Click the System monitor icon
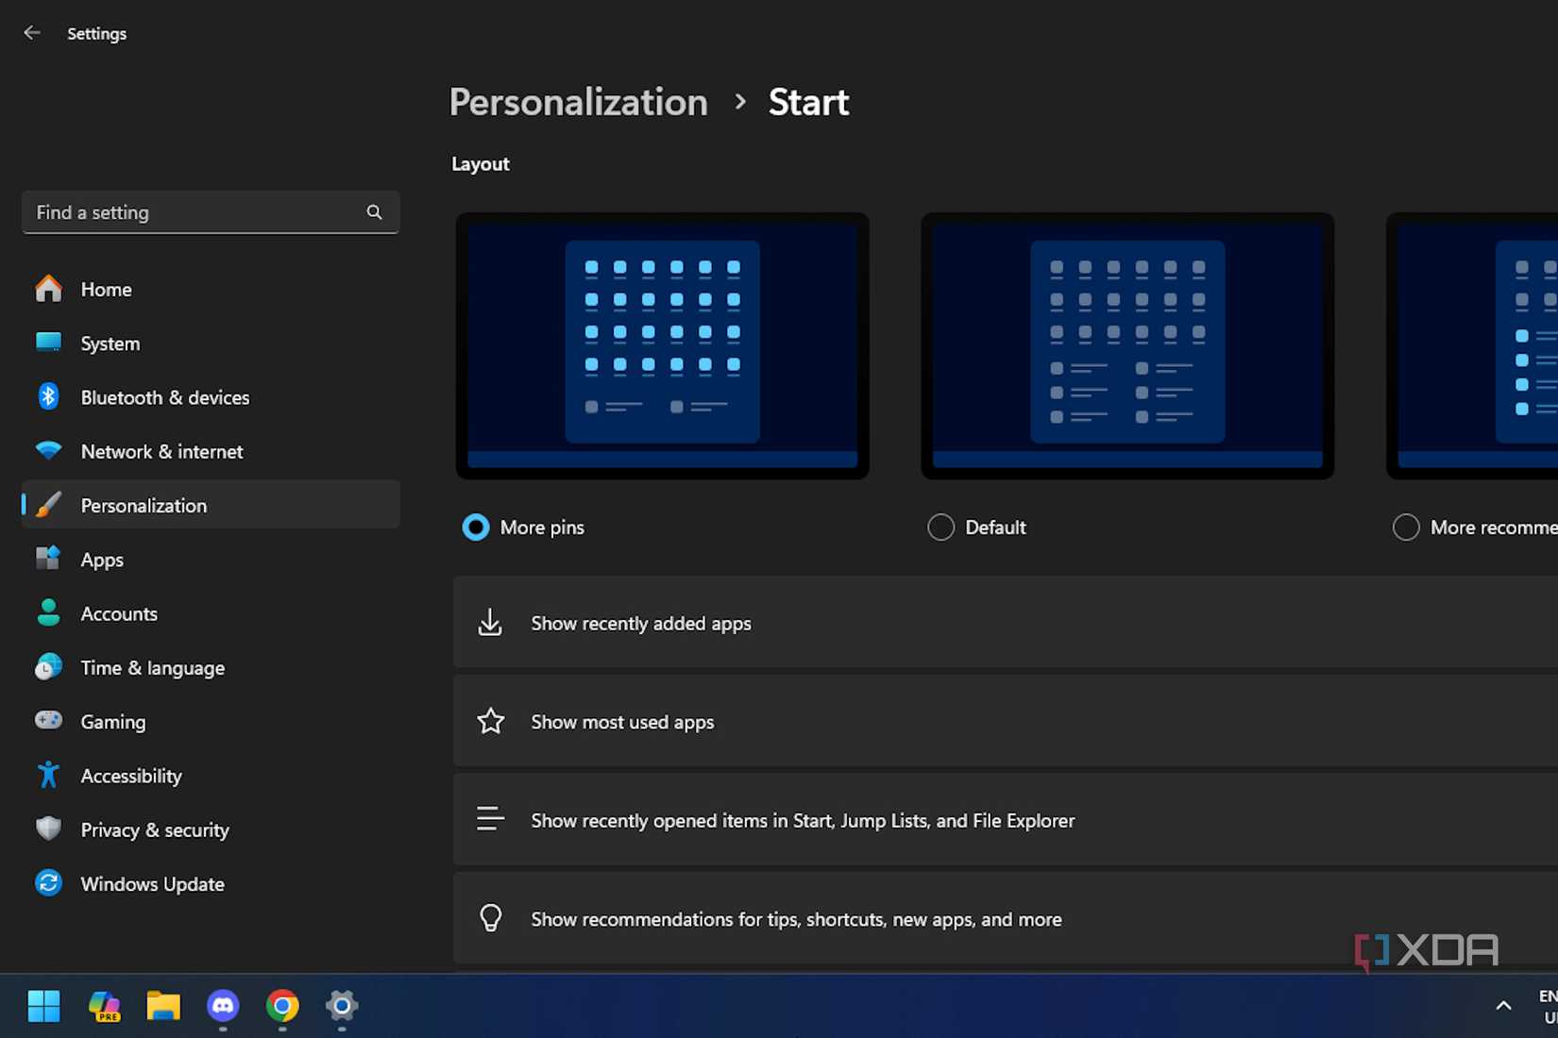Viewport: 1558px width, 1038px height. 48,343
